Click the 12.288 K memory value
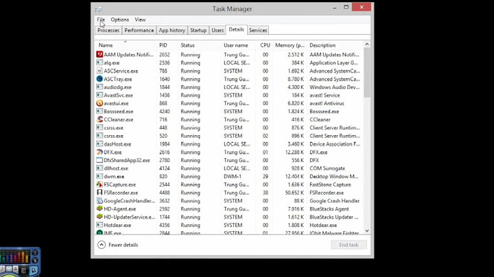The height and width of the screenshot is (277, 494). point(294,152)
